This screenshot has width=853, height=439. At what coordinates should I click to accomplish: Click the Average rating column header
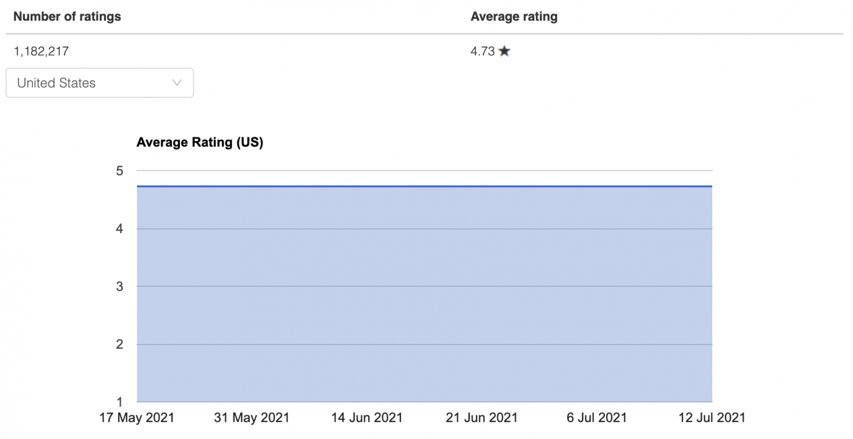point(514,16)
